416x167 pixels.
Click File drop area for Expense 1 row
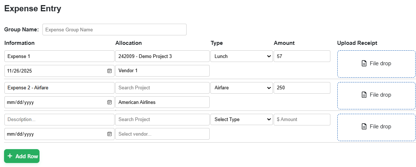pos(376,64)
